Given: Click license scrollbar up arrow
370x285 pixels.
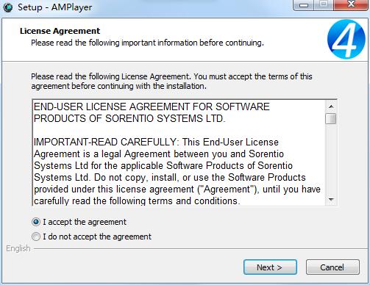Looking at the screenshot, I should [331, 107].
